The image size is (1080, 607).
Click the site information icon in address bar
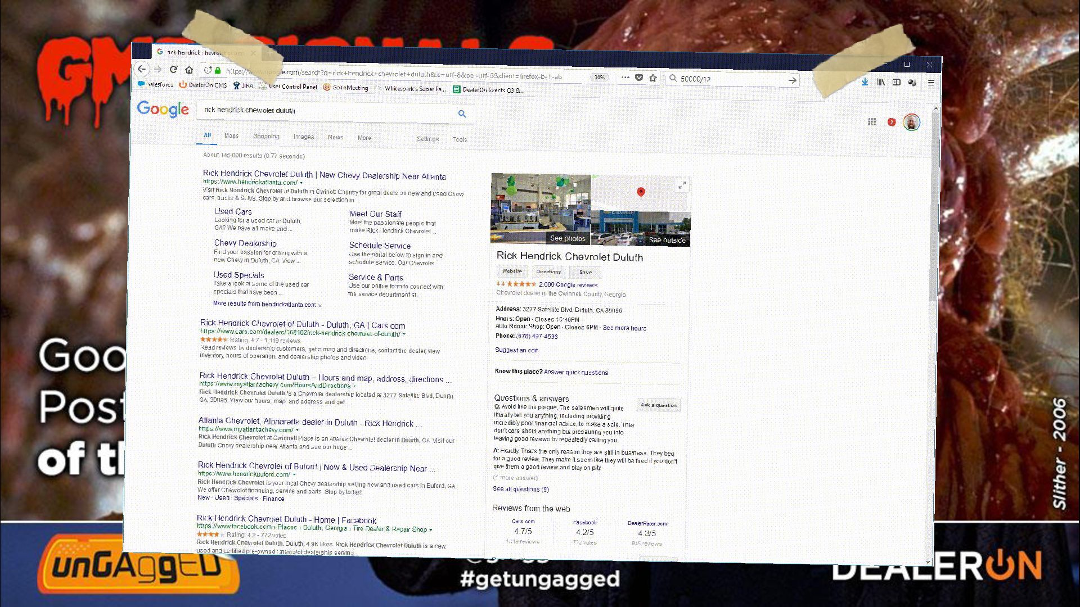point(208,70)
